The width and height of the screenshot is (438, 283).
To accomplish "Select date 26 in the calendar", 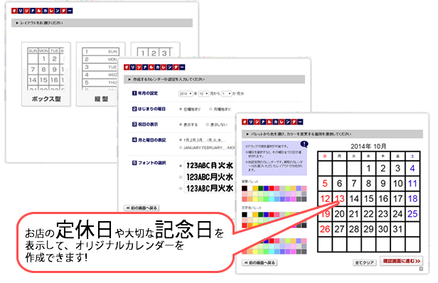I will [x=325, y=229].
